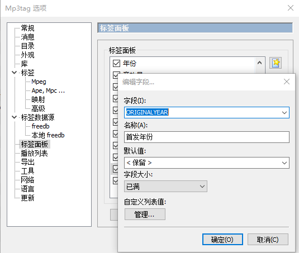Image resolution: width=299 pixels, height=253 pixels.
Task: Select 外观 in the options tree
Action: (x=27, y=55)
